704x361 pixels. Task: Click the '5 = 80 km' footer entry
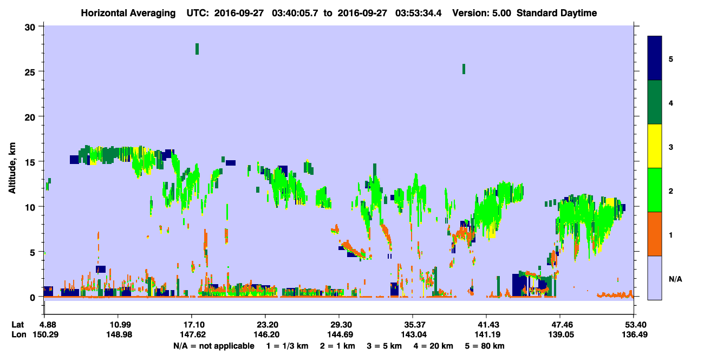coord(485,345)
